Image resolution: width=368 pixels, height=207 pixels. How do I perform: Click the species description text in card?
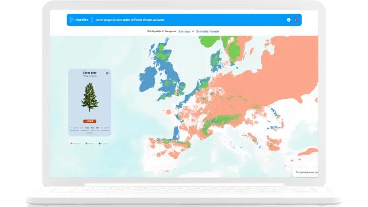pos(90,129)
